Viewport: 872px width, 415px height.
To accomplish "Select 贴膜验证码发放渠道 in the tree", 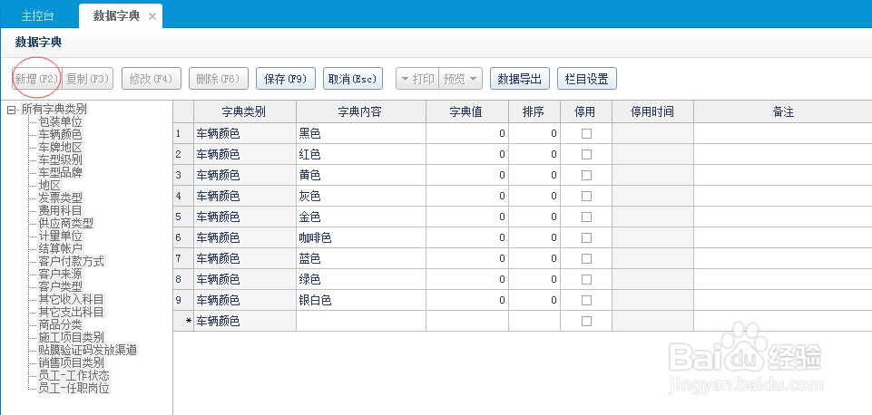I will 88,350.
